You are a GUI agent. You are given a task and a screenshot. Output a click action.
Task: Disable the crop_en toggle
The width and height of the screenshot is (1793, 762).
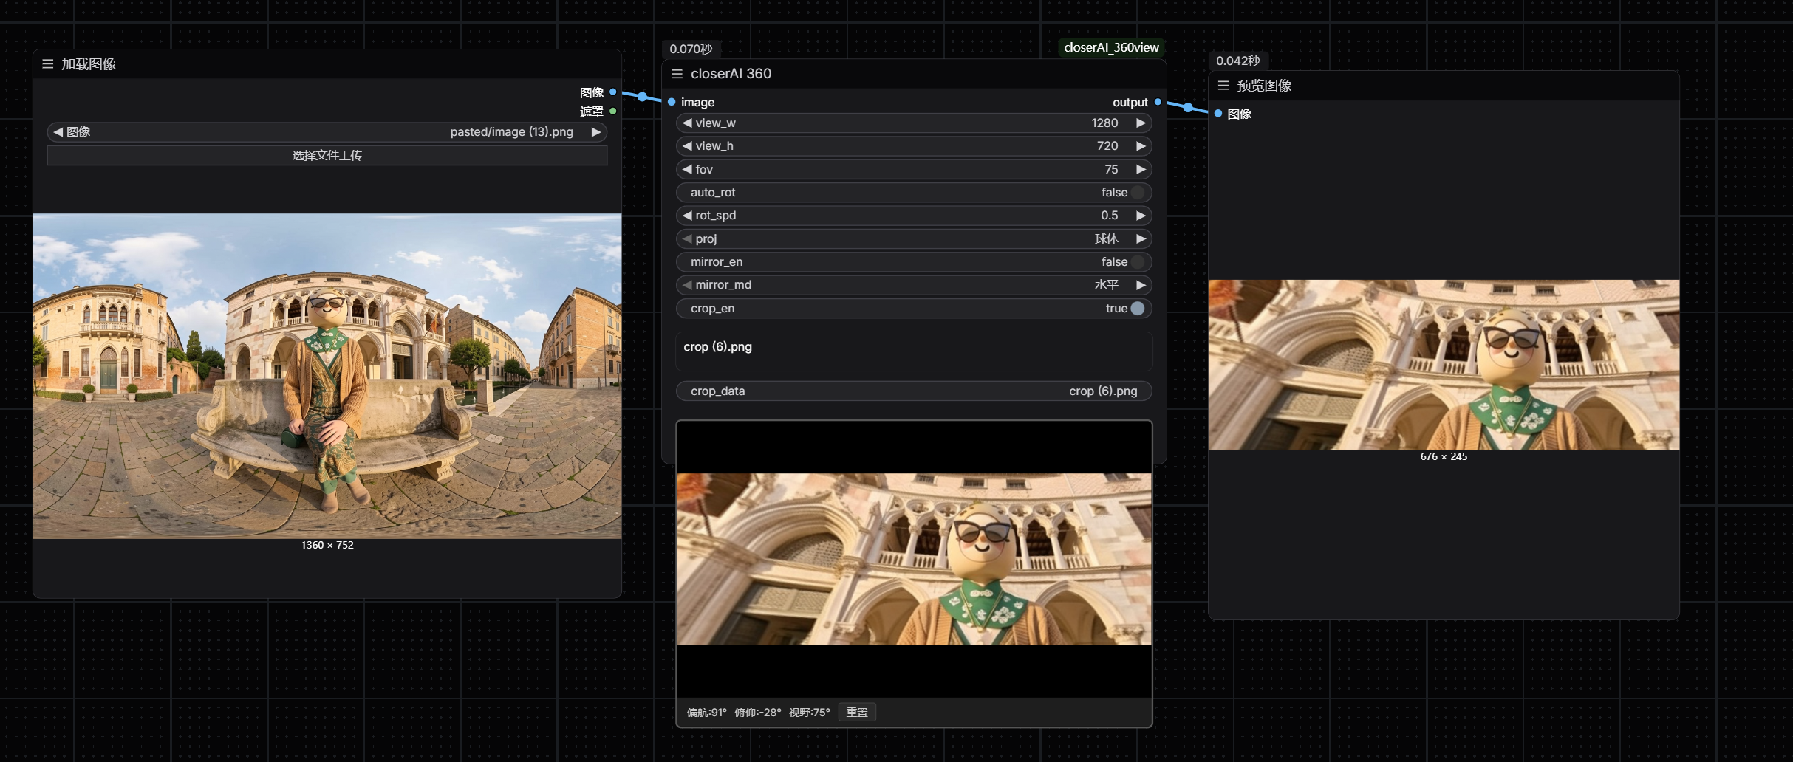click(1137, 309)
